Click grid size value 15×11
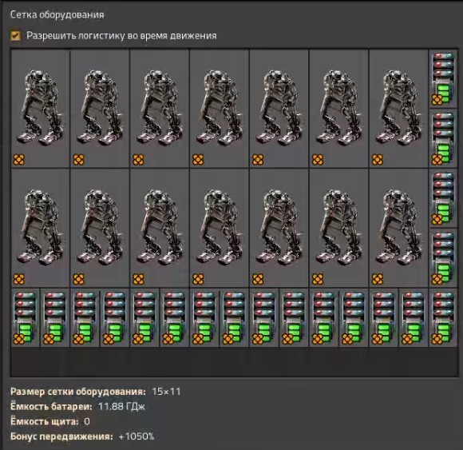463x450 pixels. tap(166, 392)
